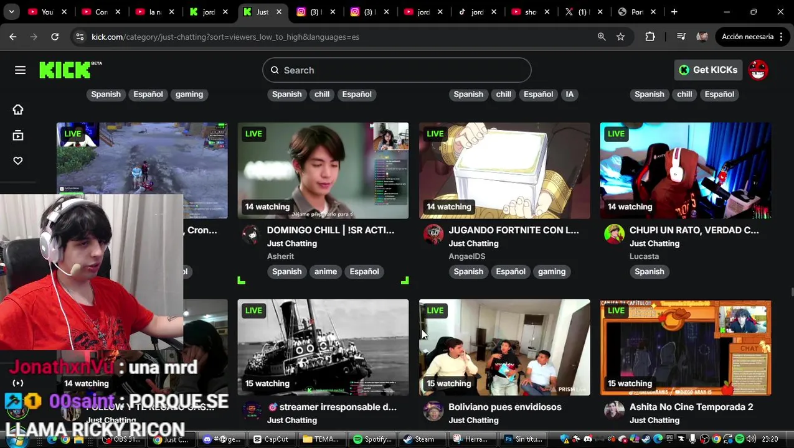794x448 pixels.
Task: Click the KICK beta logo
Action: point(70,70)
